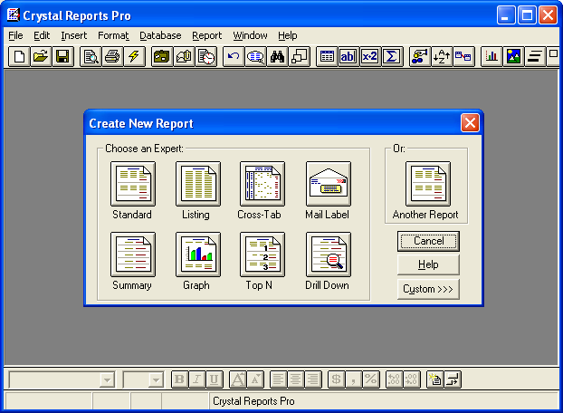The width and height of the screenshot is (563, 413).
Task: Select left text alignment
Action: pyautogui.click(x=278, y=379)
